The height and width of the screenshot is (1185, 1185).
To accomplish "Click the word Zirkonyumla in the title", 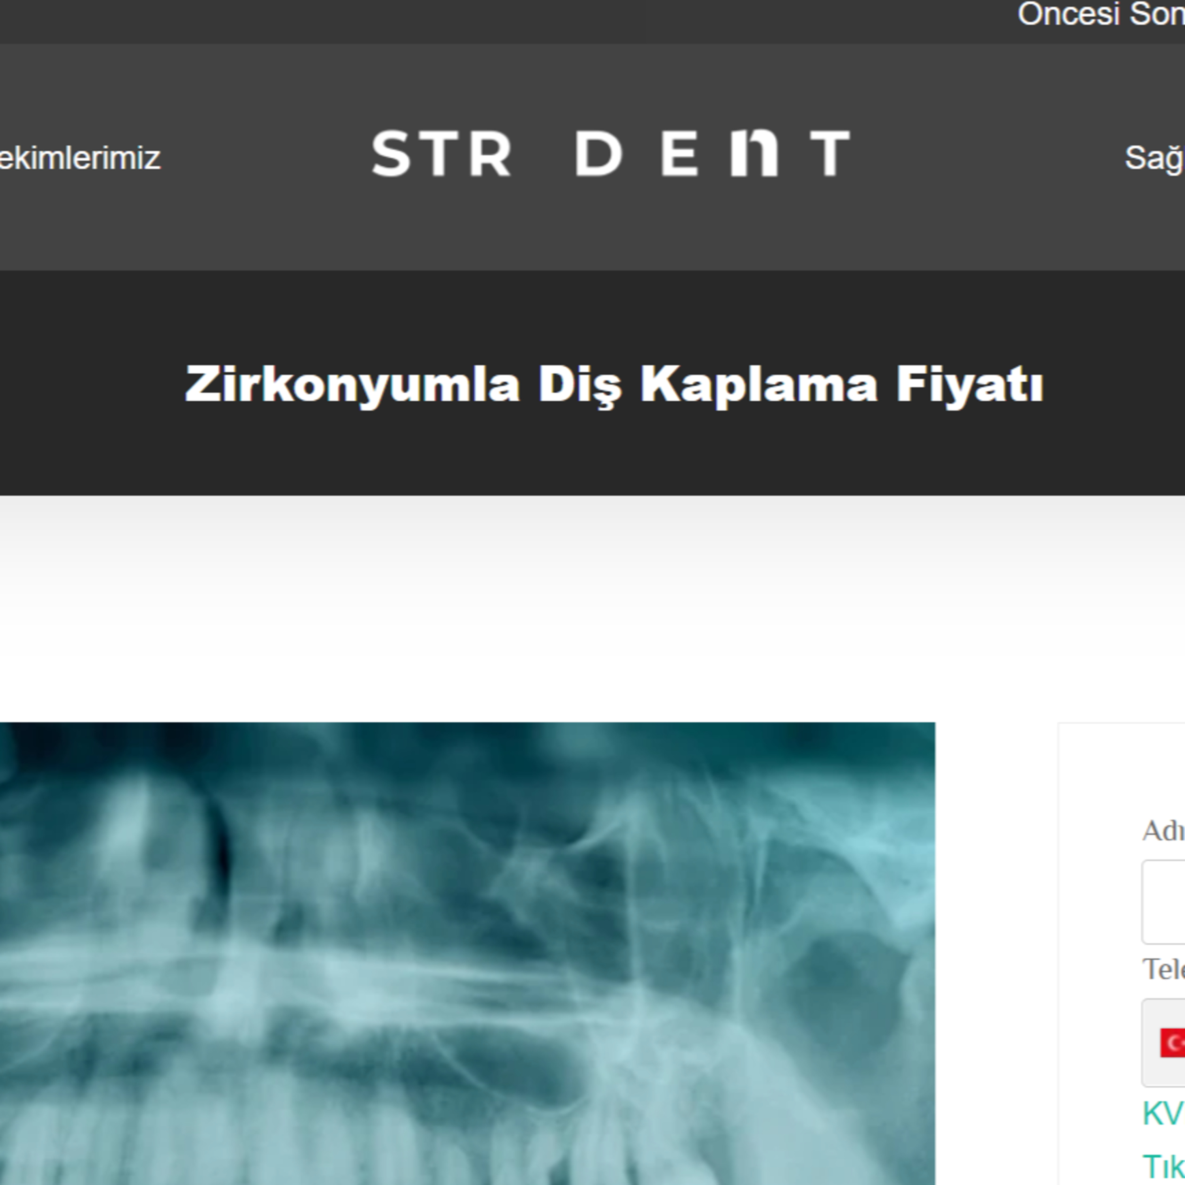I will (x=353, y=385).
